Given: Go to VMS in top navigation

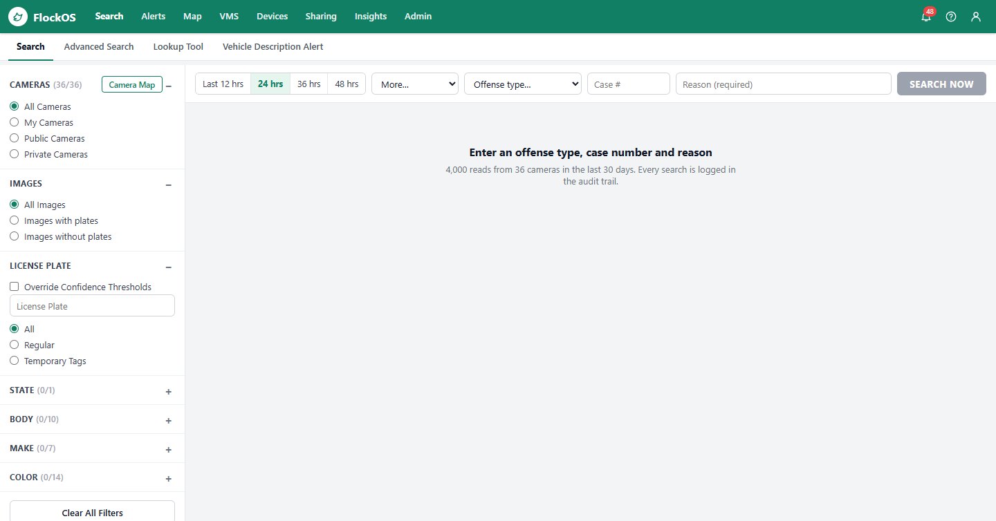Looking at the screenshot, I should point(229,16).
